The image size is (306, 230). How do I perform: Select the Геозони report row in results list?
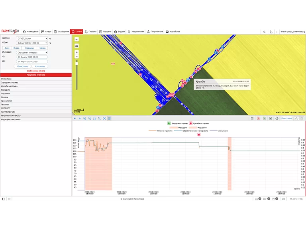36,105
